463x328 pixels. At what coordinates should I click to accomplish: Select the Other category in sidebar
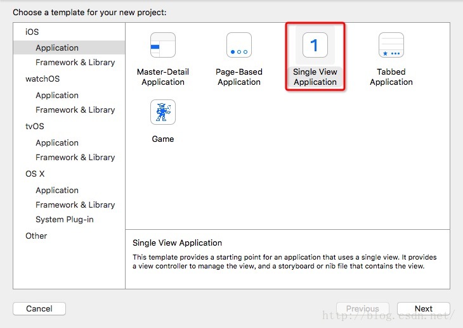[36, 236]
